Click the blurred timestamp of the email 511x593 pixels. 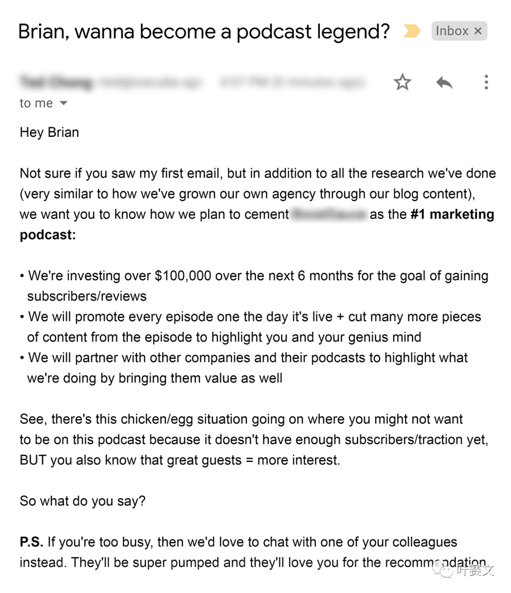(292, 82)
